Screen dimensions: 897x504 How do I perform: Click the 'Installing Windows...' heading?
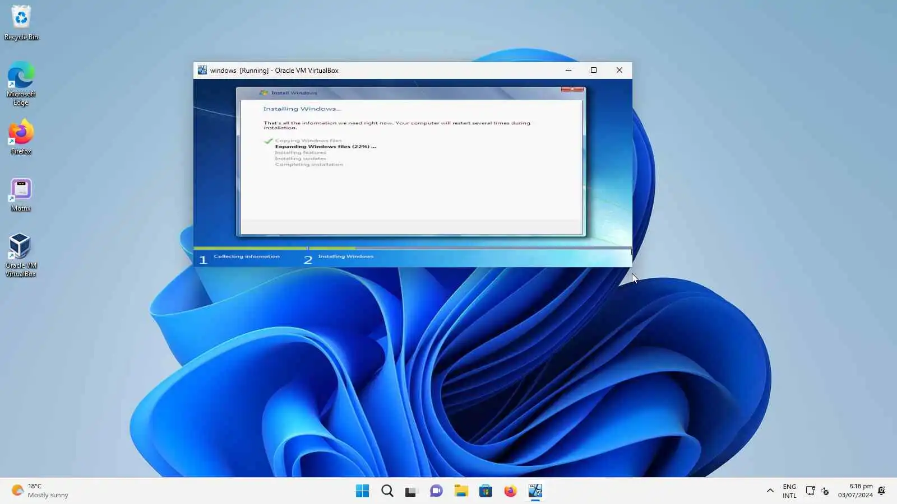point(302,109)
